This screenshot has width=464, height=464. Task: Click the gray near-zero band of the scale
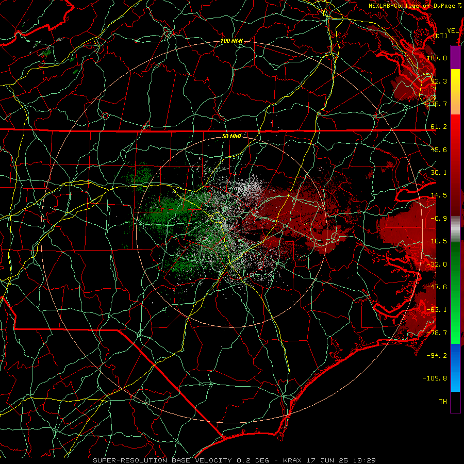[455, 229]
